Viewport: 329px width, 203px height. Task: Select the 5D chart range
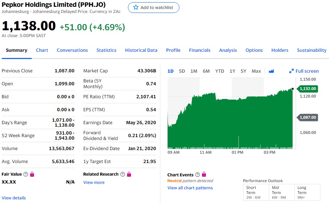tap(182, 71)
